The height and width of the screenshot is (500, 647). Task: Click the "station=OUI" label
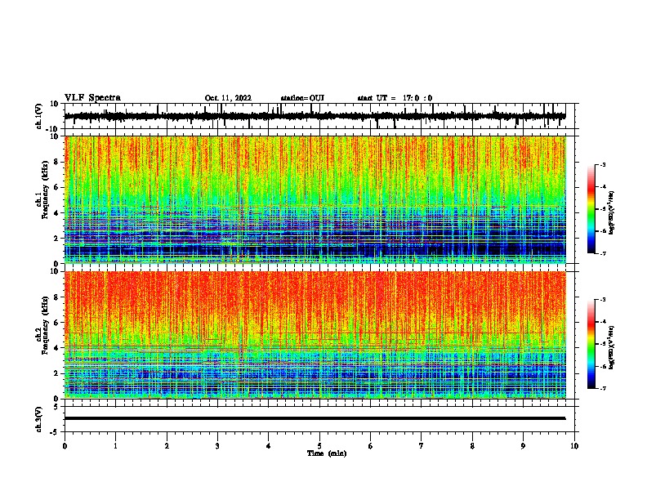302,98
